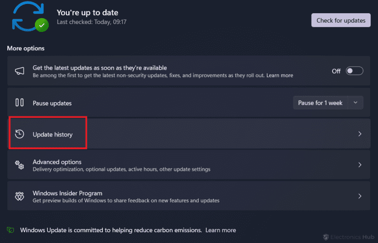Click the You're up to date heading
Viewport: 378px width, 243px height.
[x=88, y=12]
